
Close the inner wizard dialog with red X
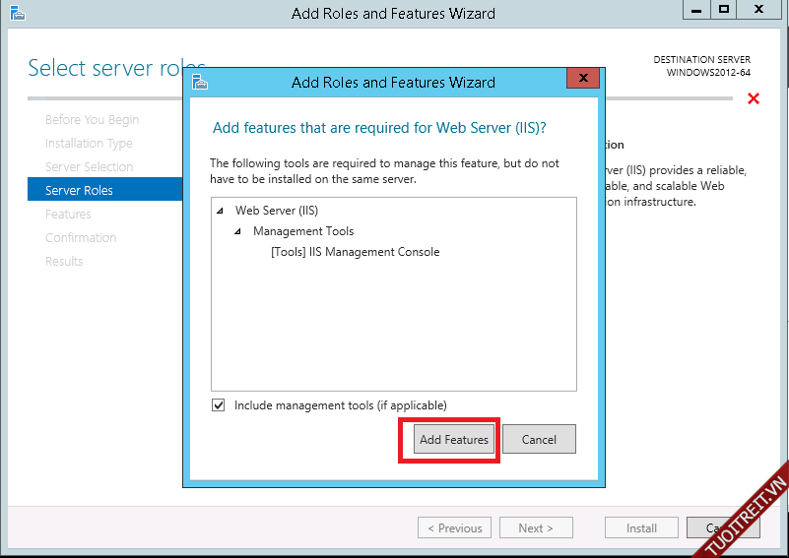click(583, 78)
